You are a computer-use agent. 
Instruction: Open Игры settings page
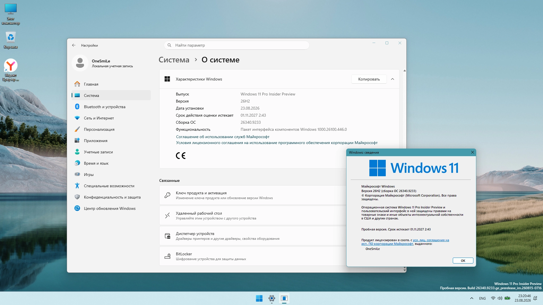coord(111,175)
